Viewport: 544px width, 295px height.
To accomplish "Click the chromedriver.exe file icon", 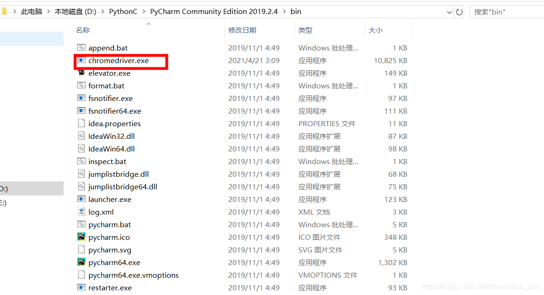I will tap(81, 60).
